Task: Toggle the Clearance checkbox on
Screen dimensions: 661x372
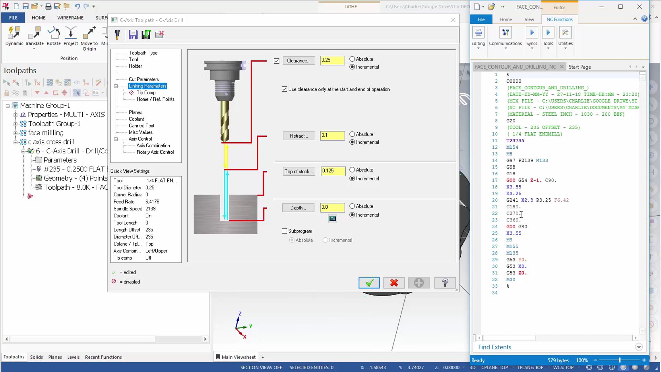Action: coord(276,60)
